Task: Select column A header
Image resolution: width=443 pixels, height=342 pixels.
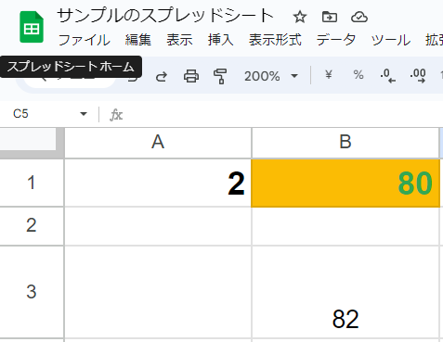Action: point(158,143)
